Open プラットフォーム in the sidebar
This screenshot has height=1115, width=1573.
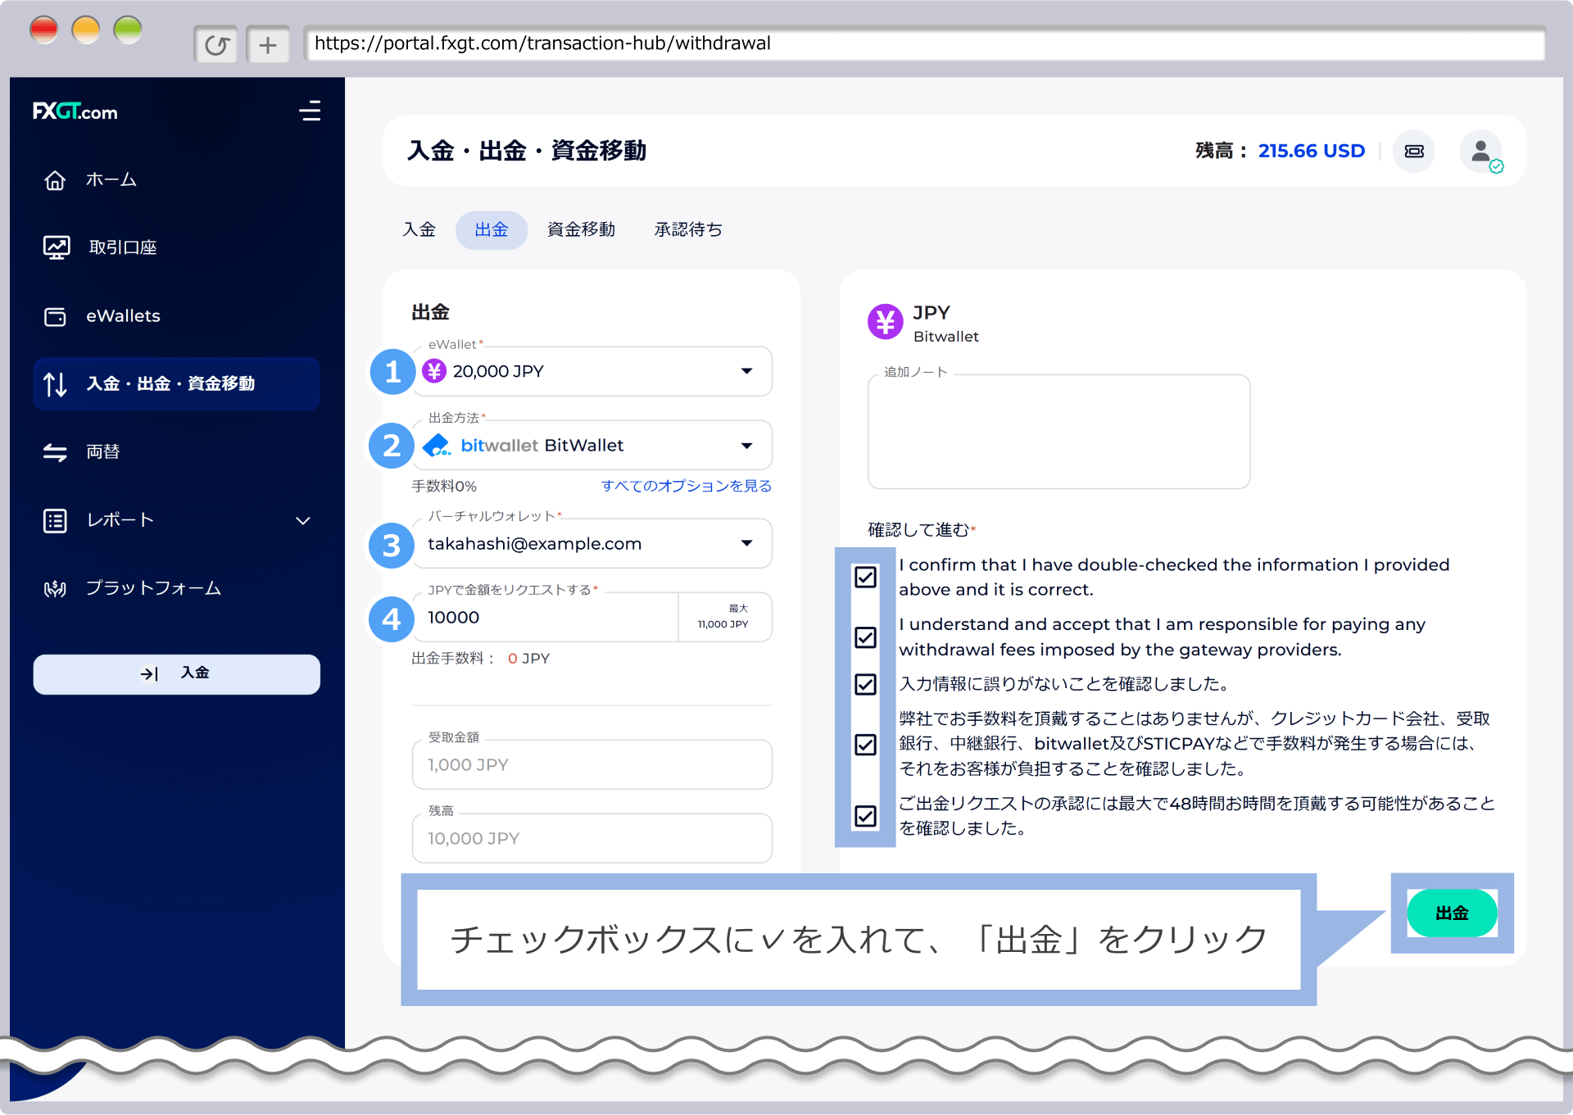click(x=176, y=588)
